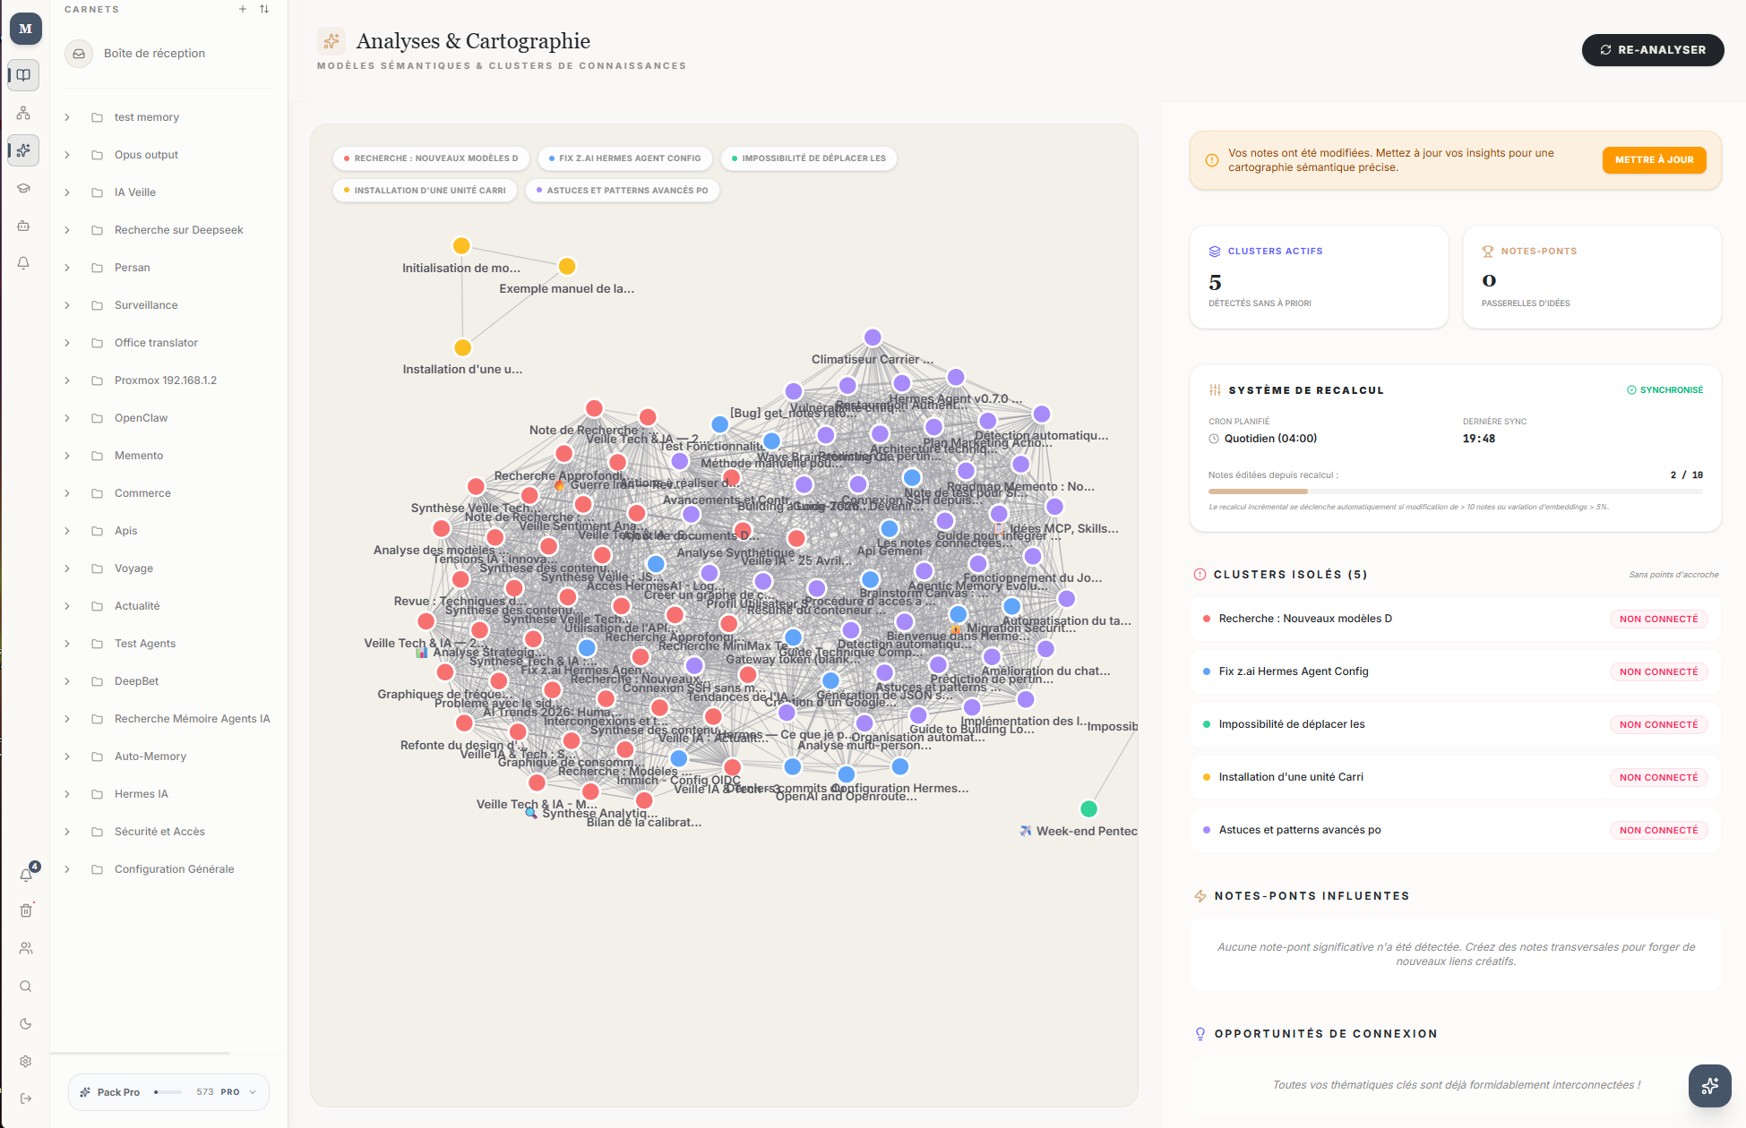Image resolution: width=1746 pixels, height=1128 pixels.
Task: Click the add notebook plus icon
Action: (x=243, y=9)
